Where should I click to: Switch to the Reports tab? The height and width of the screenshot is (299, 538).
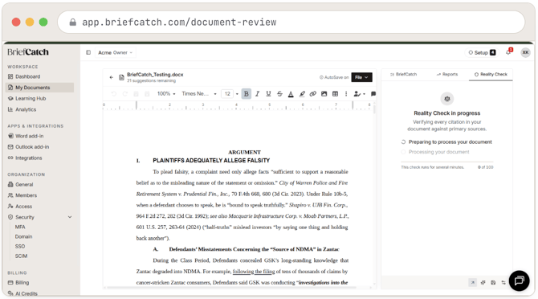tap(447, 74)
